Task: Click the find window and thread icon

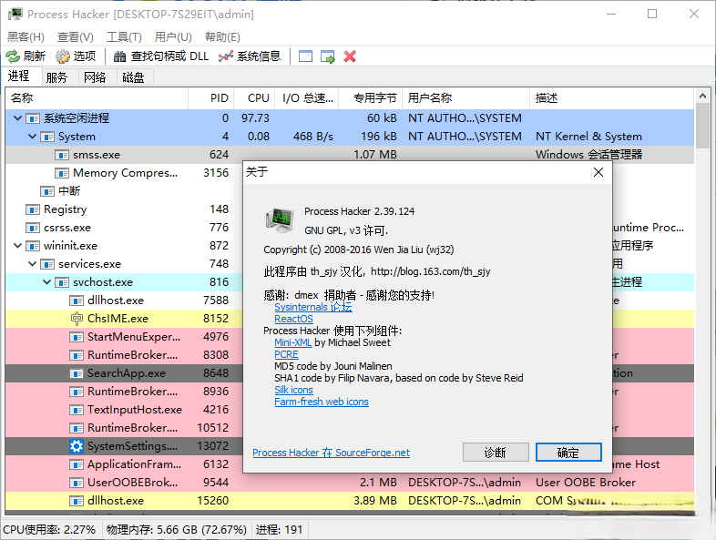Action: (328, 56)
